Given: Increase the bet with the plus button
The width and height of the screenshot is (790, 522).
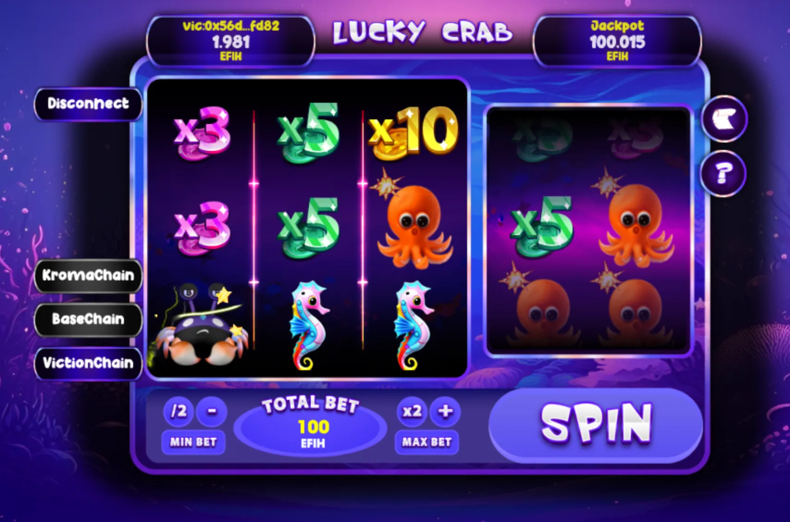Looking at the screenshot, I should 445,411.
